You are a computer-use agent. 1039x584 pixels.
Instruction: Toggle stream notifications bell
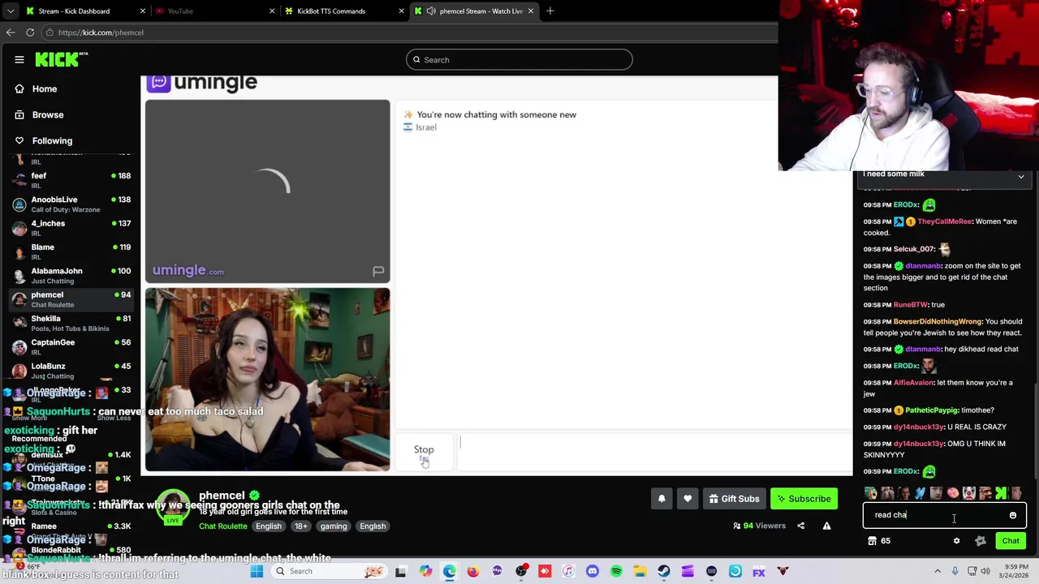[x=662, y=499]
